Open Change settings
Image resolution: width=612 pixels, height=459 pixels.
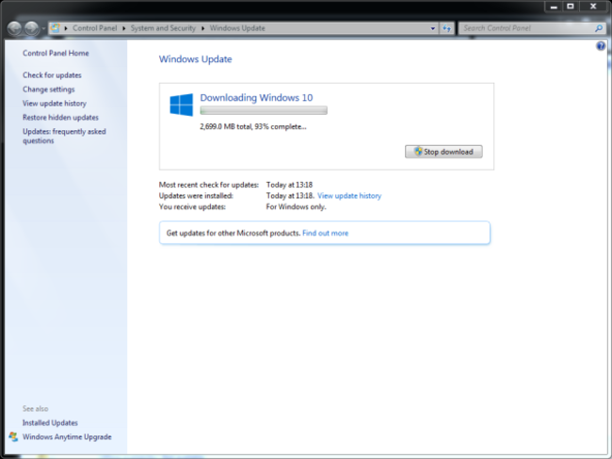pos(48,90)
